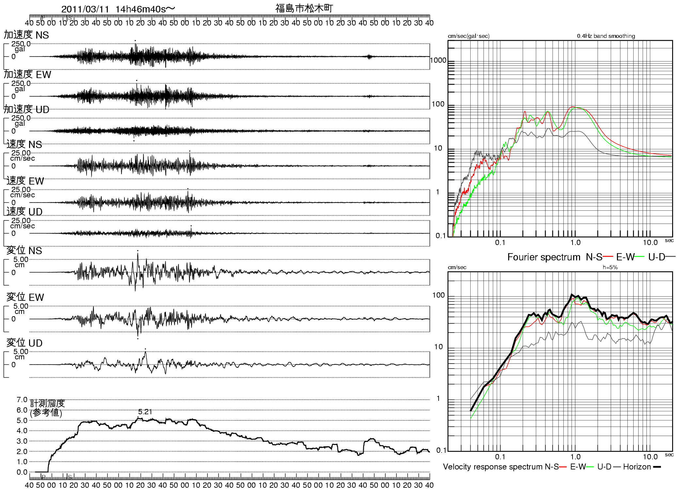Viewport: 679px width, 491px height.
Task: Click the '2.0' intensity axis label
Action: [x=22, y=451]
